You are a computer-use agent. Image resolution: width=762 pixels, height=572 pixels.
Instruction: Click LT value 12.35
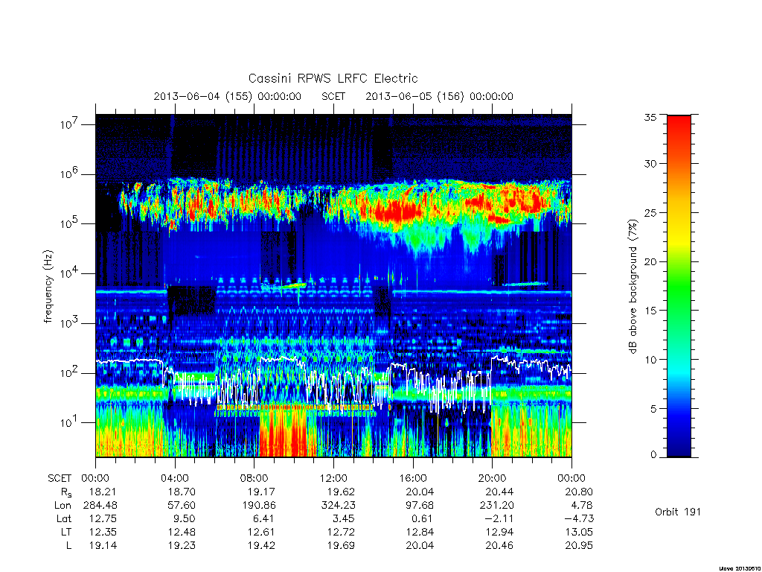[103, 532]
